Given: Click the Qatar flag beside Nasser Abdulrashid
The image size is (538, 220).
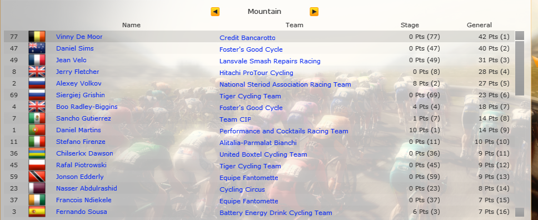Looking at the screenshot, I should [x=37, y=188].
